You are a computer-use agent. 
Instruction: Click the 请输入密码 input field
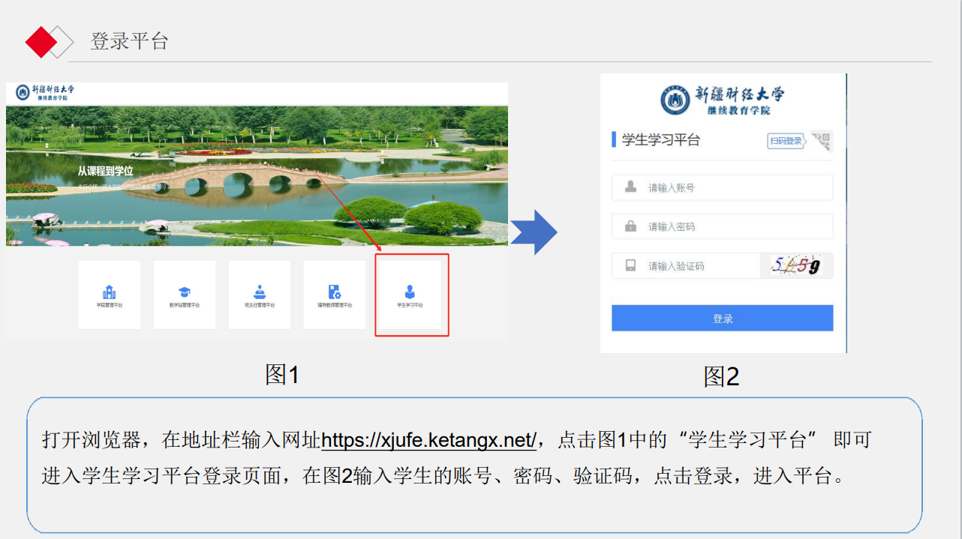click(x=720, y=226)
